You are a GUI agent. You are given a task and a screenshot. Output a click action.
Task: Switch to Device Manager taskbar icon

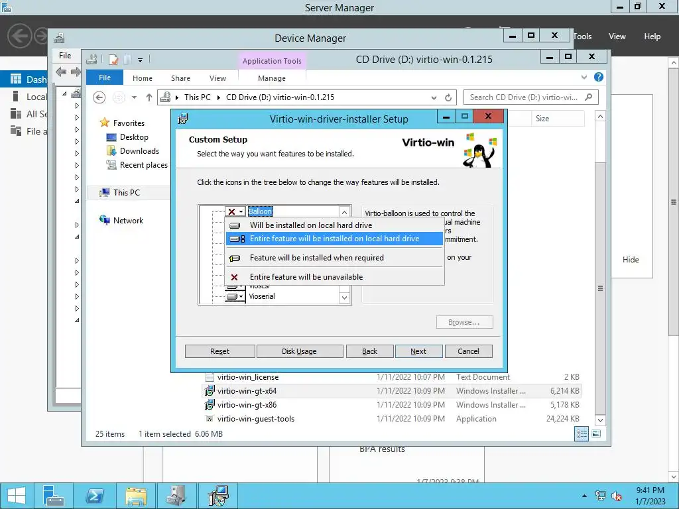point(176,496)
